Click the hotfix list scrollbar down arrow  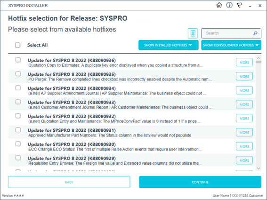(x=259, y=168)
